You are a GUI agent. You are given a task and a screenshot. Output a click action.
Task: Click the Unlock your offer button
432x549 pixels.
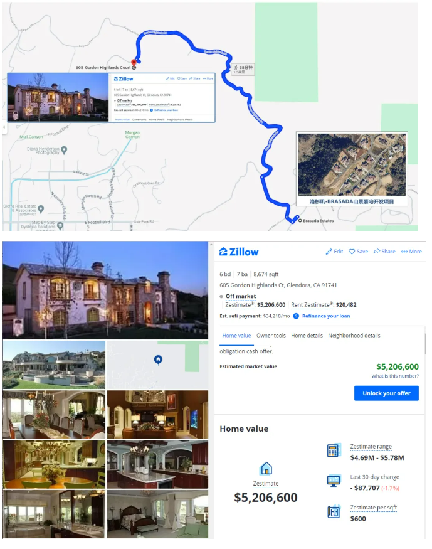[386, 393]
